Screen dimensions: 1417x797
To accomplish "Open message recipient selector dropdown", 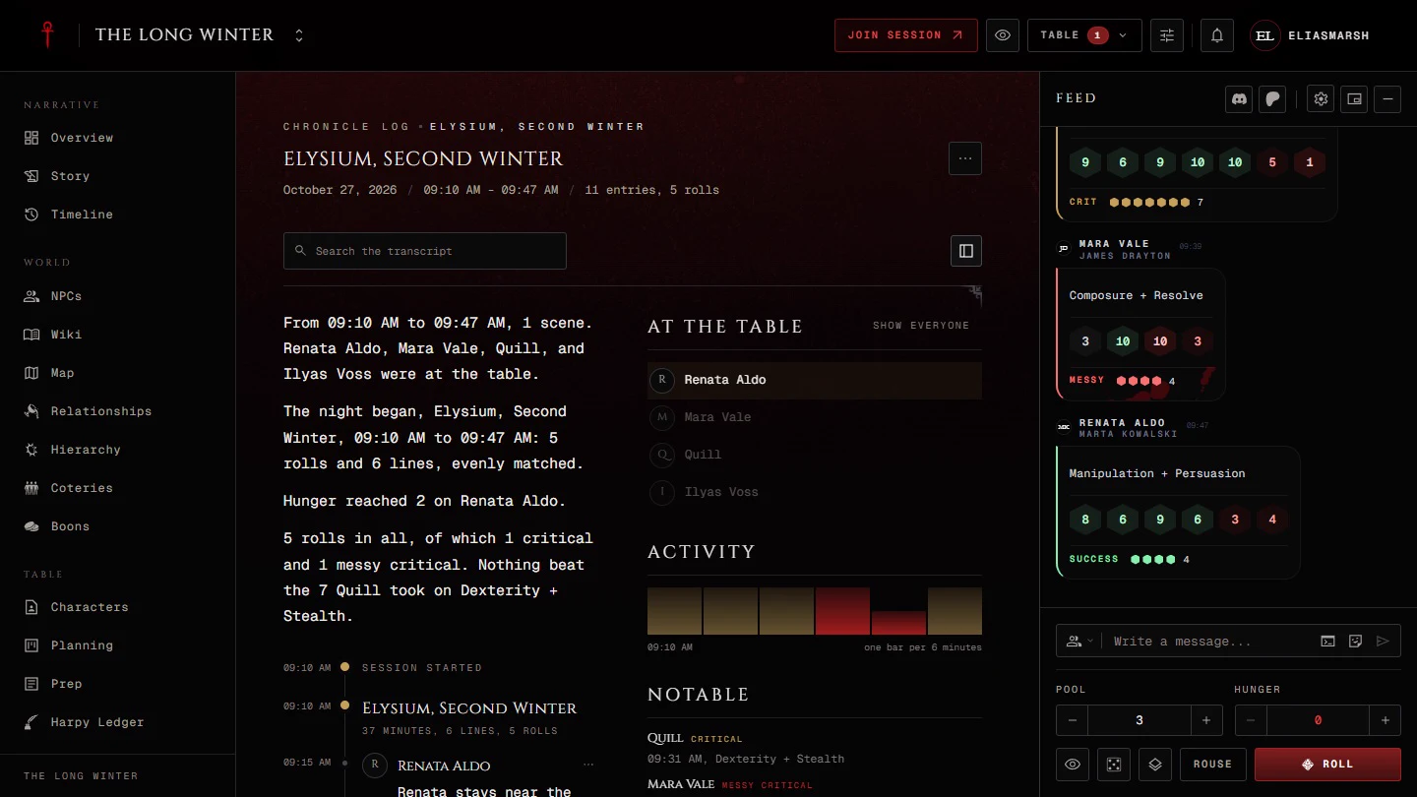I will (x=1079, y=642).
